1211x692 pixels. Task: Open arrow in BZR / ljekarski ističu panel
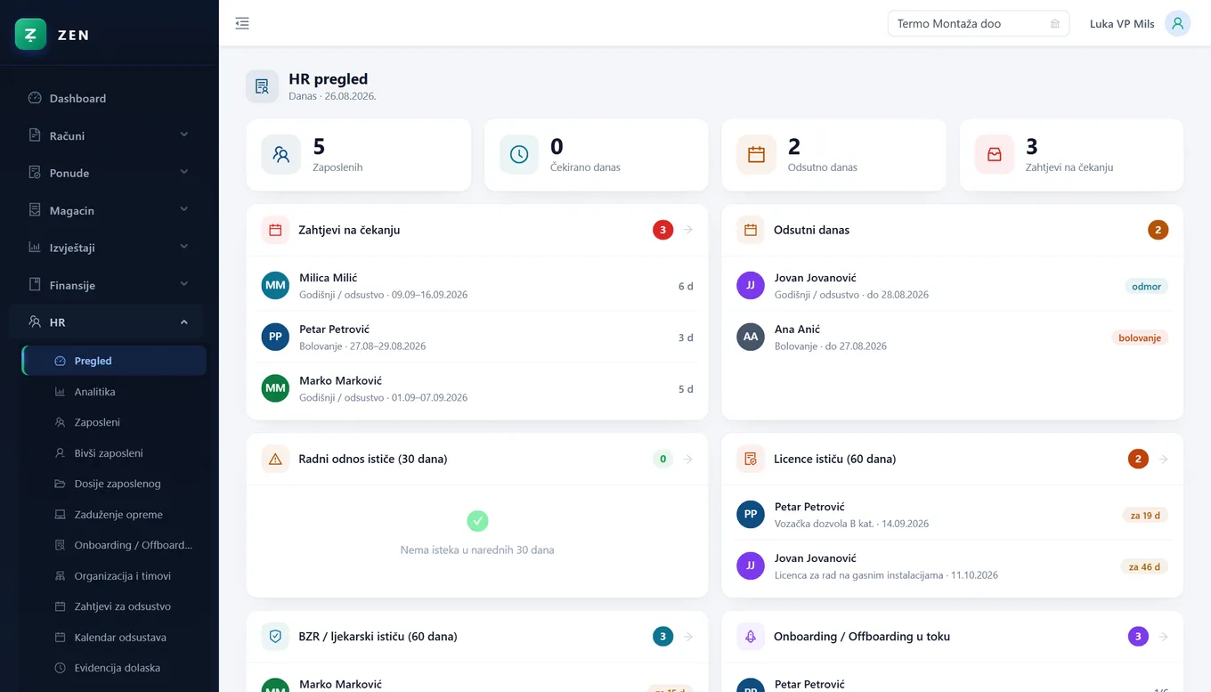click(688, 637)
